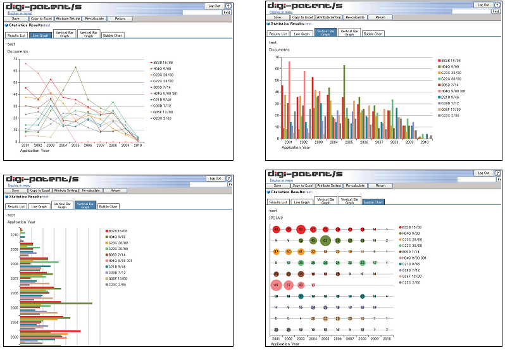Click Re-calculate in vertical bar graph window
This screenshot has width=505, height=350.
tap(355, 17)
